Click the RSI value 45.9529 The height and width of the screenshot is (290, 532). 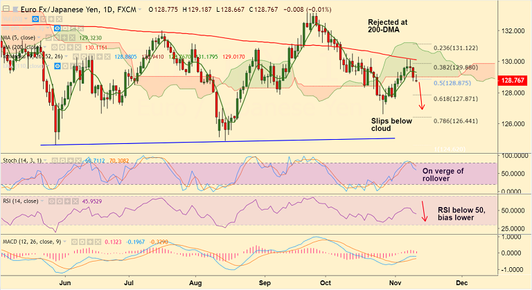click(x=92, y=201)
